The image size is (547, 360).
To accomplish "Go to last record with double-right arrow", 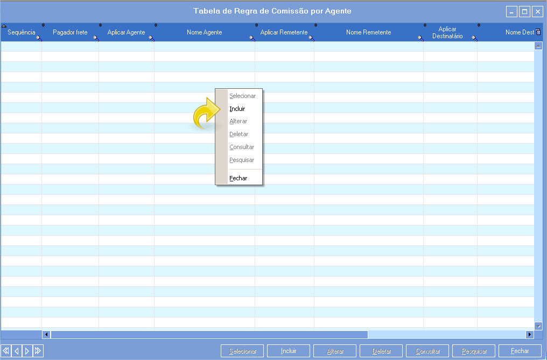I will [38, 350].
